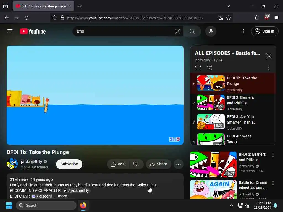Screen dimensions: 283x212
Task: Toggle shuffle playlist
Action: [x=209, y=68]
